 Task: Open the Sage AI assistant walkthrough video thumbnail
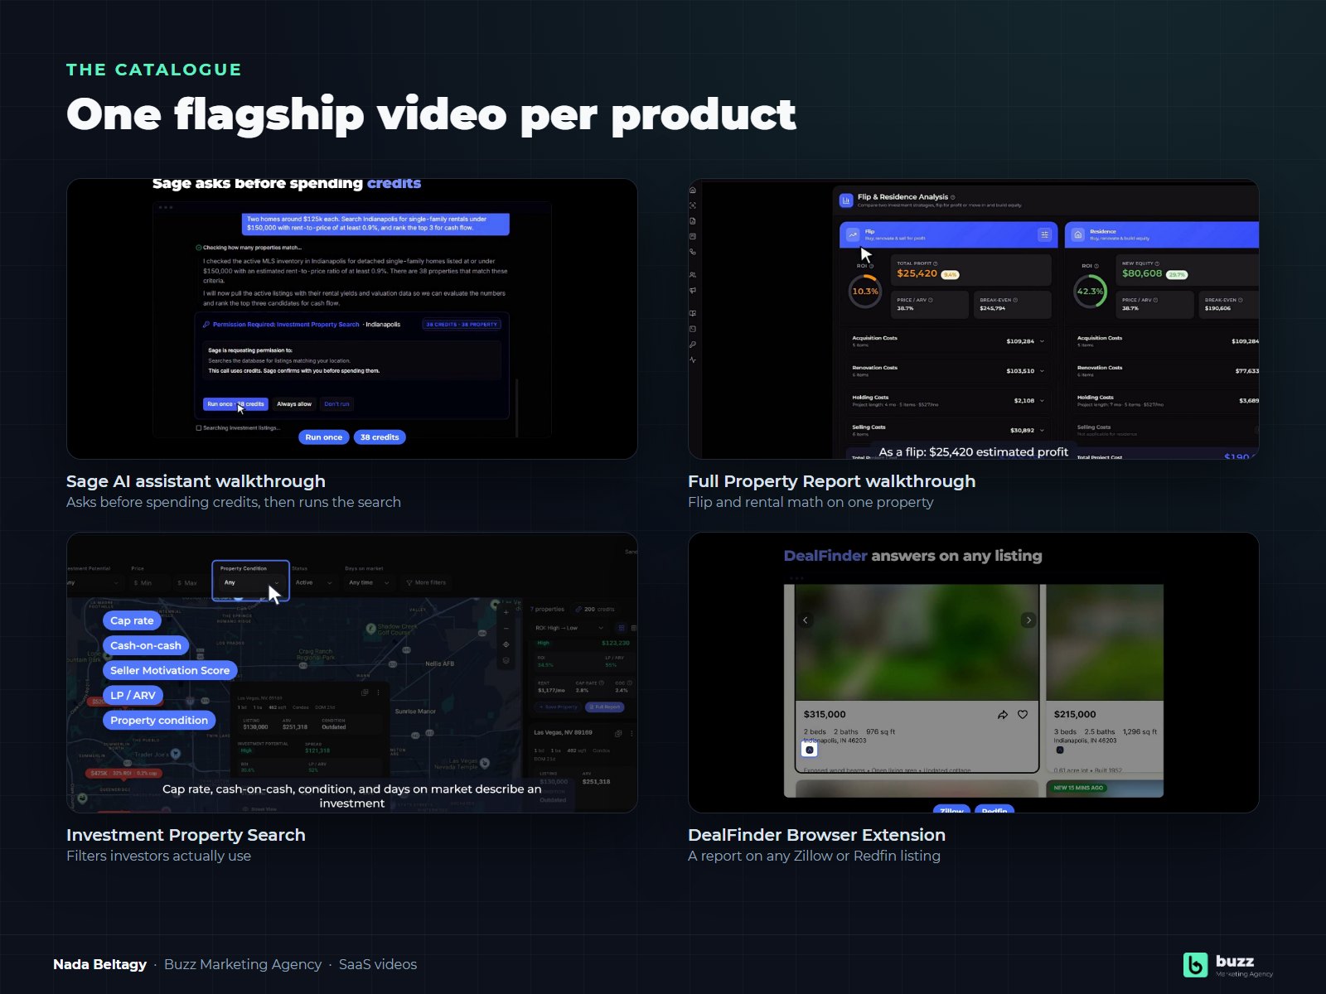pyautogui.click(x=352, y=319)
